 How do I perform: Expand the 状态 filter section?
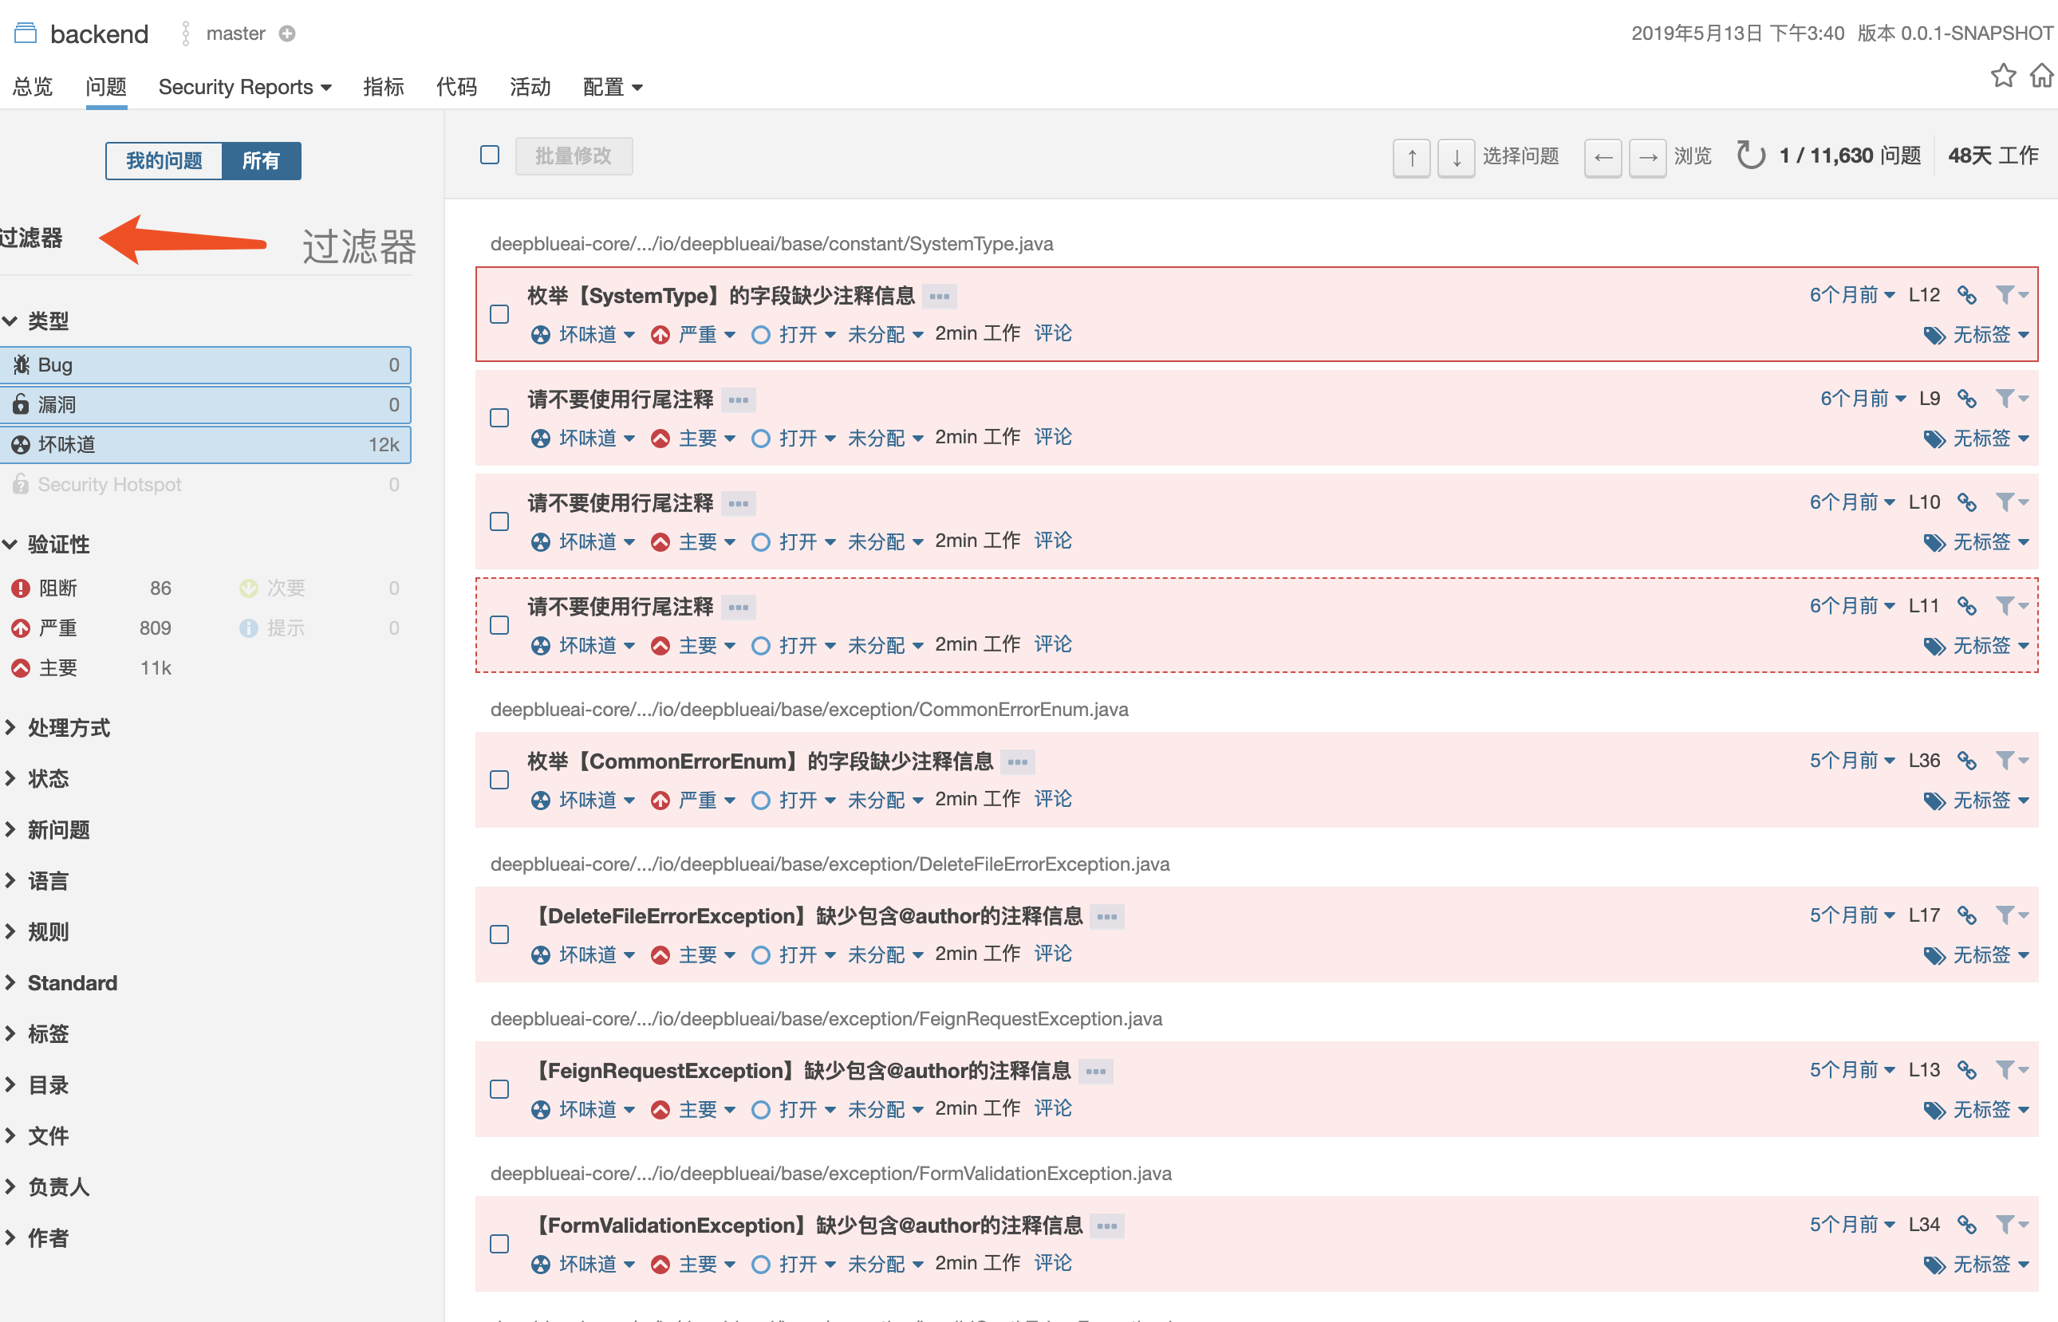46,778
